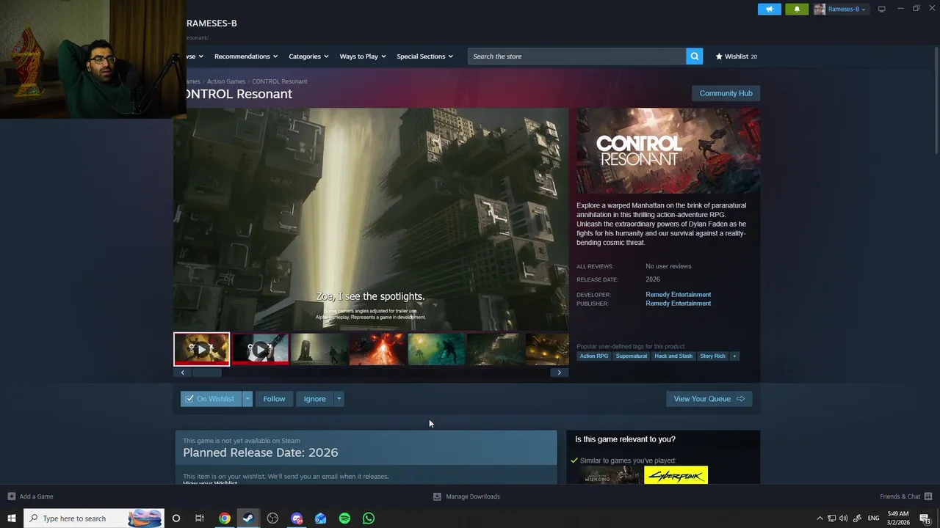940x528 pixels.
Task: Open the Wukong similar game thumbnail
Action: point(610,475)
